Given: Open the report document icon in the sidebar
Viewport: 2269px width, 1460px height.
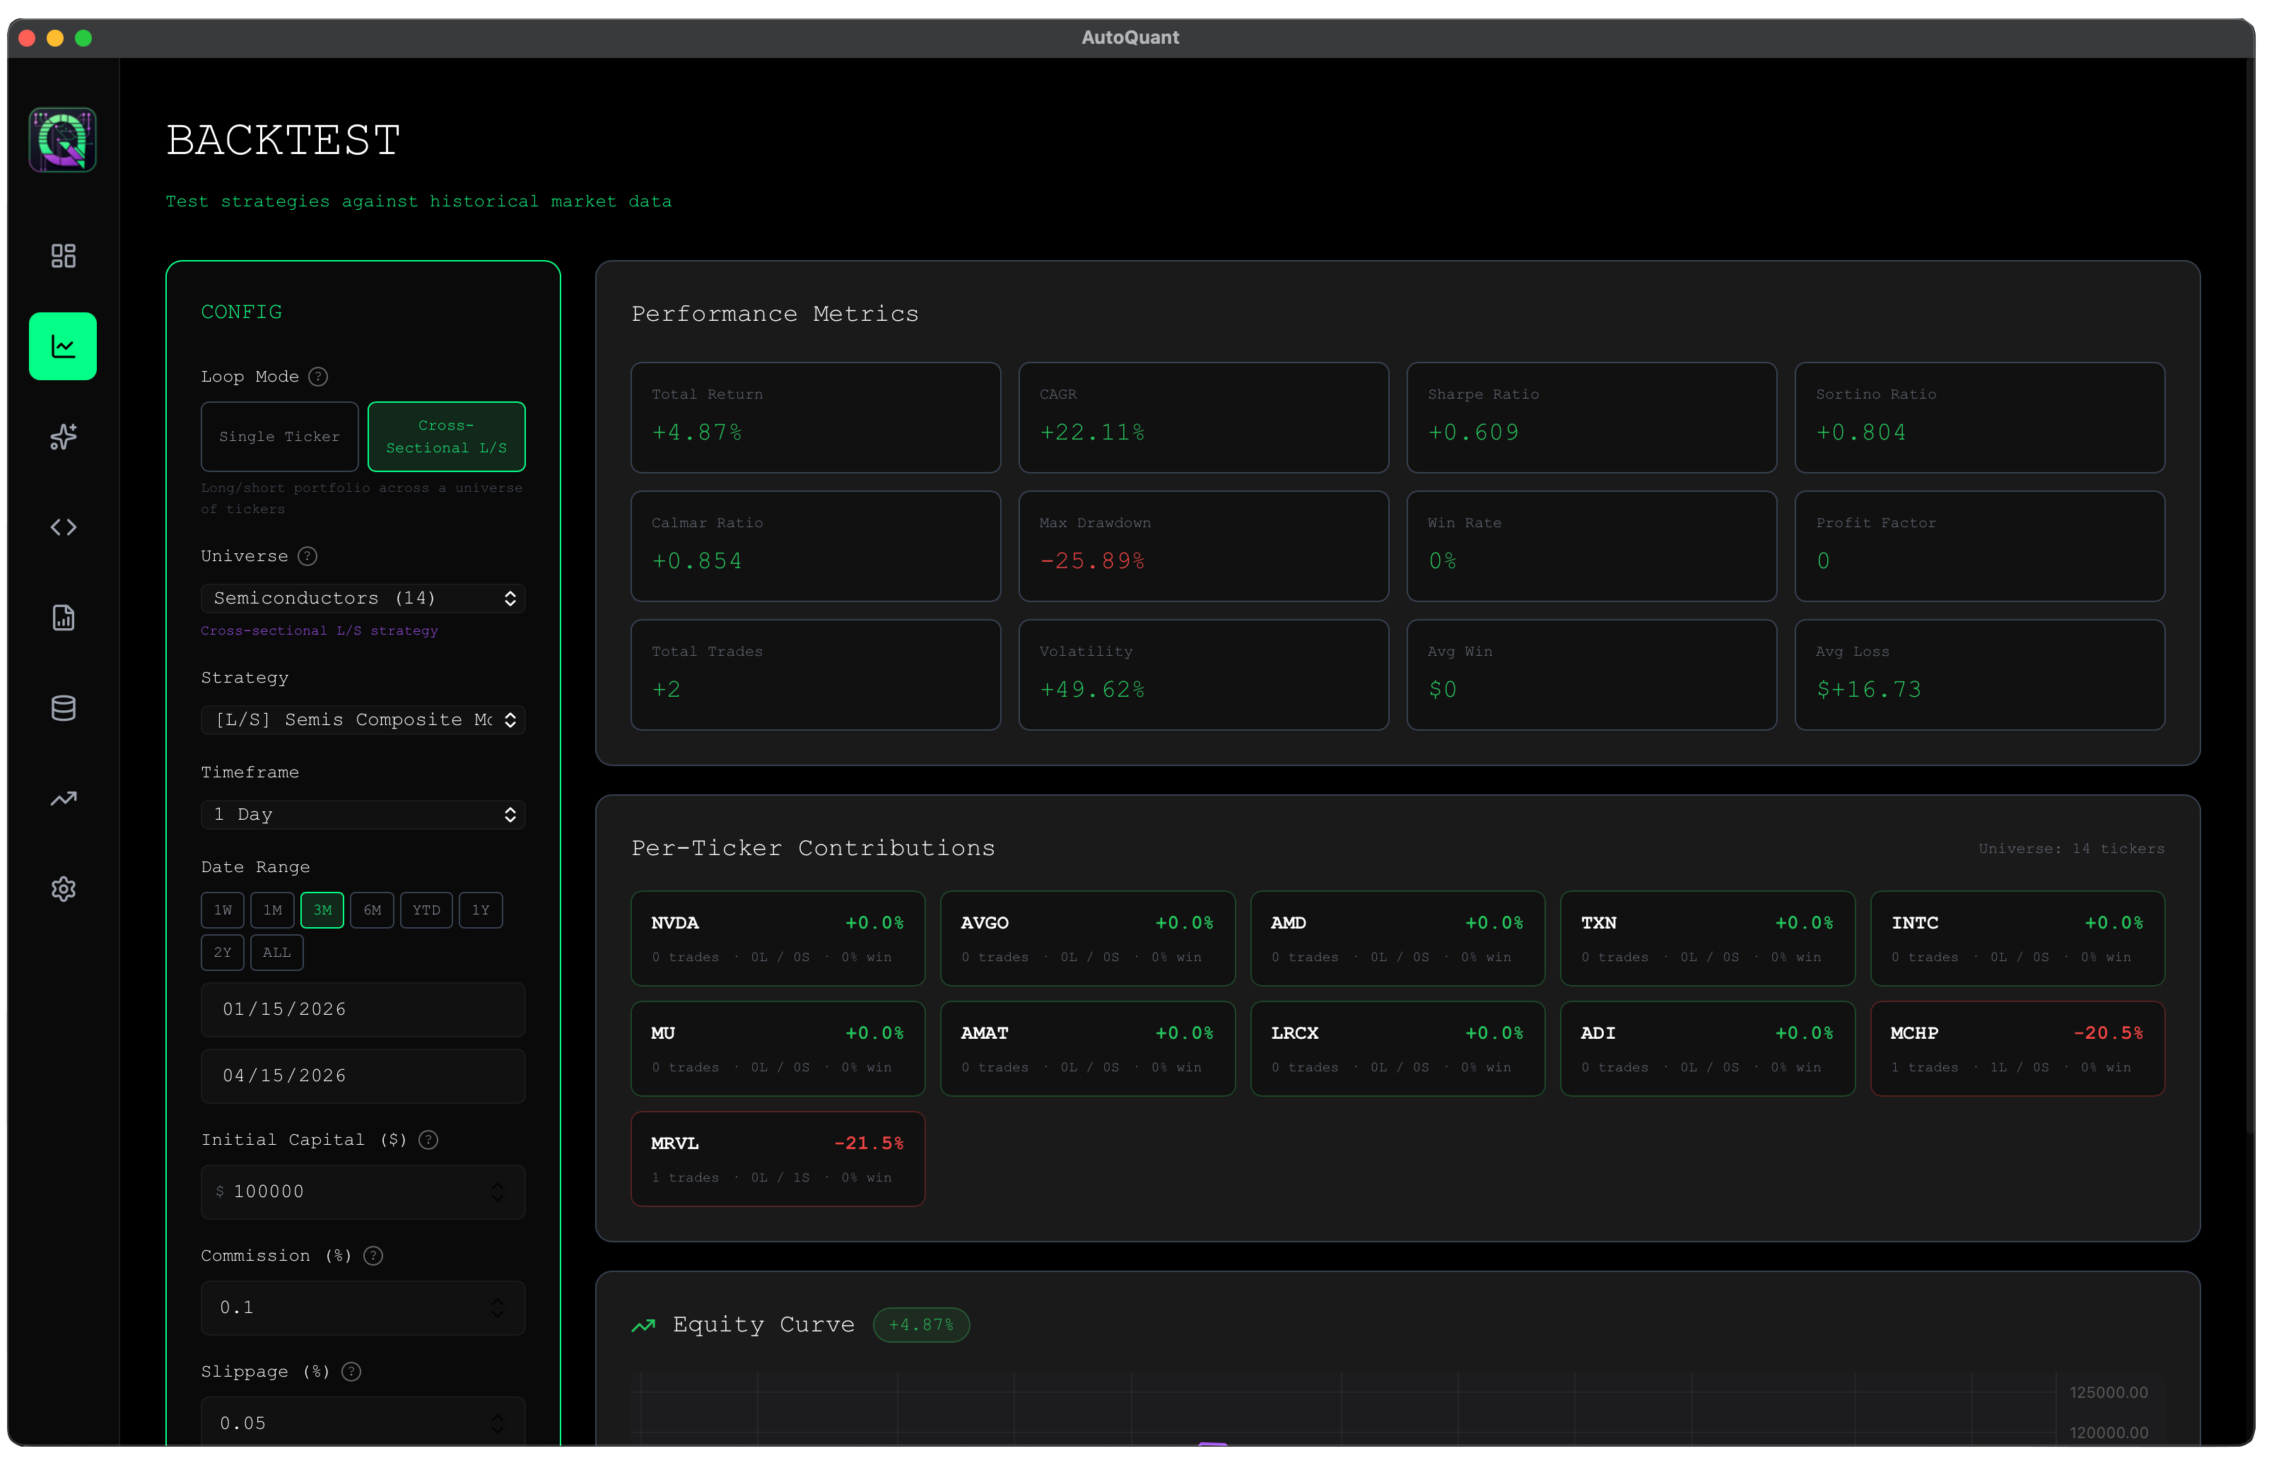Looking at the screenshot, I should coord(63,617).
